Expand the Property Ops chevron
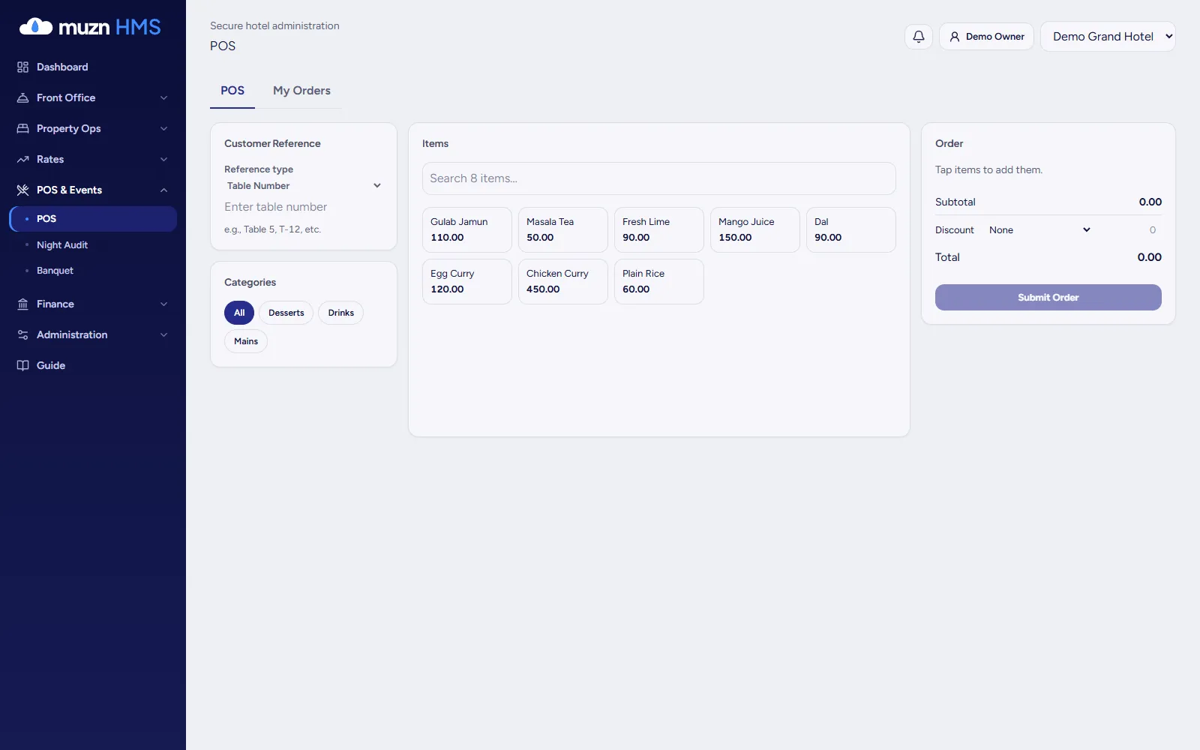Viewport: 1200px width, 750px height. click(163, 128)
